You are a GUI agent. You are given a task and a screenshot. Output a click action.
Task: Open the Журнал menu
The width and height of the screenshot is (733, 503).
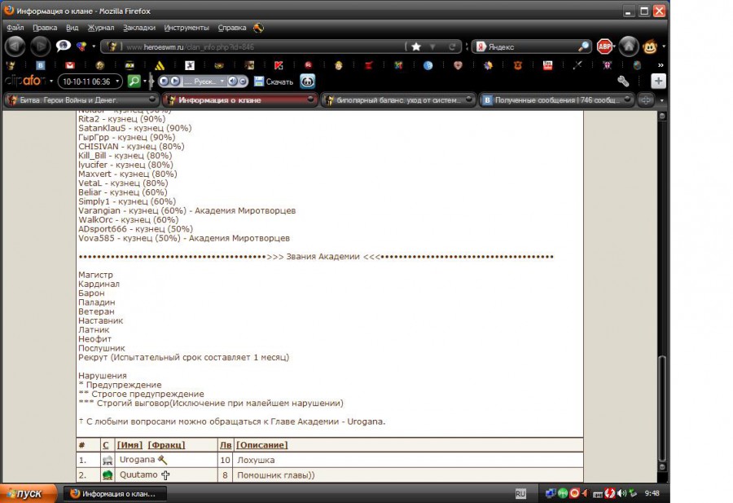101,28
